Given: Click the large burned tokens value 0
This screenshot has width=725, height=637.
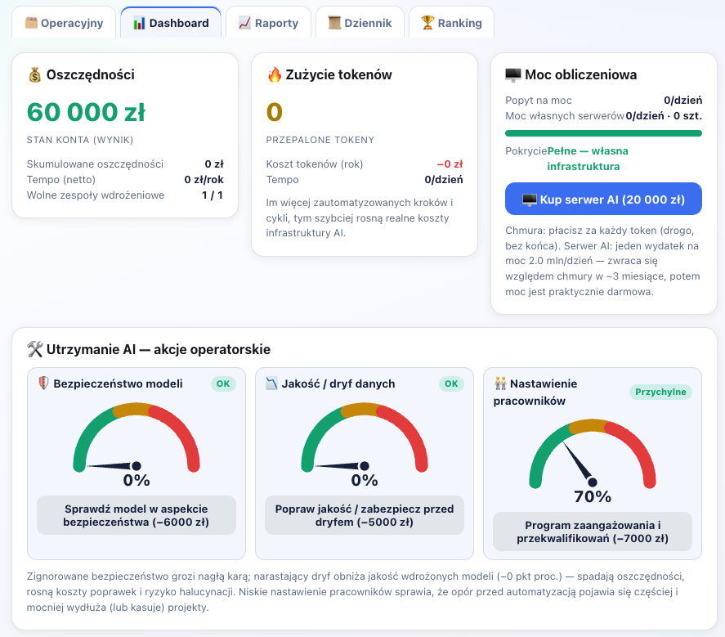Looking at the screenshot, I should point(274,112).
